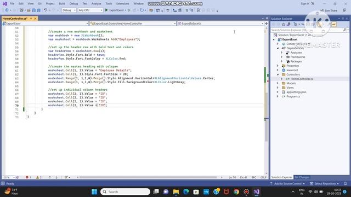The height and width of the screenshot is (197, 351).
Task: Click the warnings count icon in editor status
Action: click(x=37, y=177)
